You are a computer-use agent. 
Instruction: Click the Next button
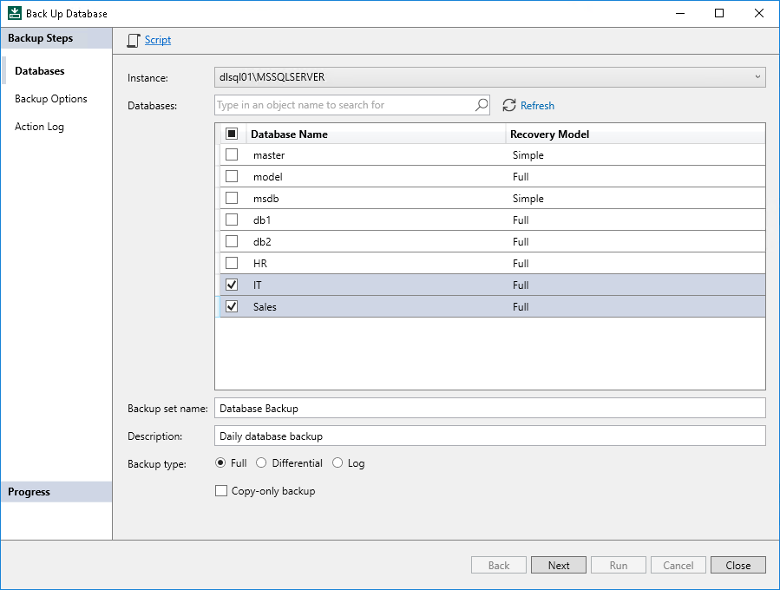coord(558,565)
